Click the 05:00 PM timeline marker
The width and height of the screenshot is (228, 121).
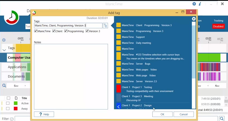coord(208,39)
